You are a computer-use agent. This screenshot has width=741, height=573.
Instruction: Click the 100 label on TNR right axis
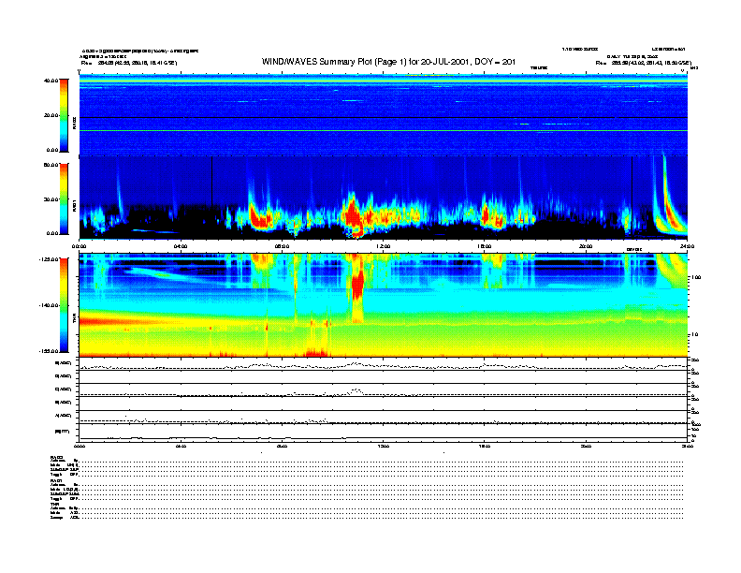696,277
